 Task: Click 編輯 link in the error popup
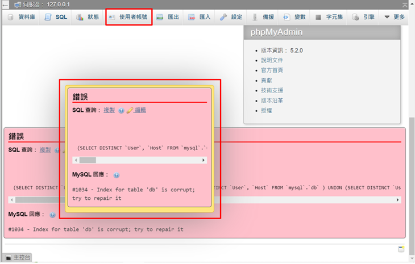click(x=140, y=110)
